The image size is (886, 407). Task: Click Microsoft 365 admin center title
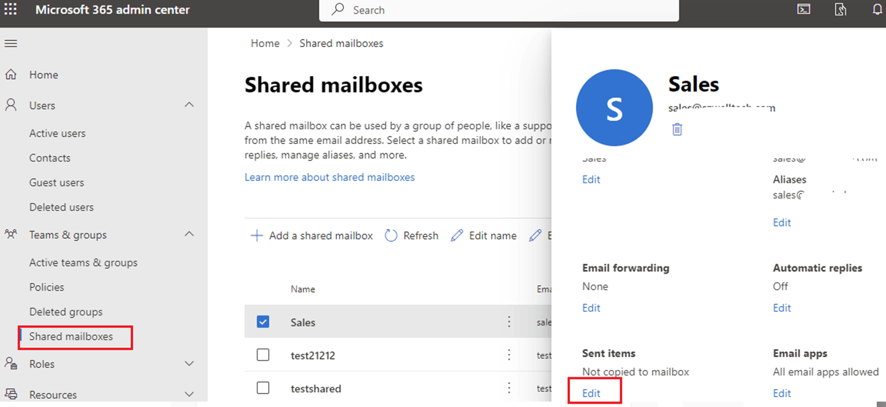(112, 9)
